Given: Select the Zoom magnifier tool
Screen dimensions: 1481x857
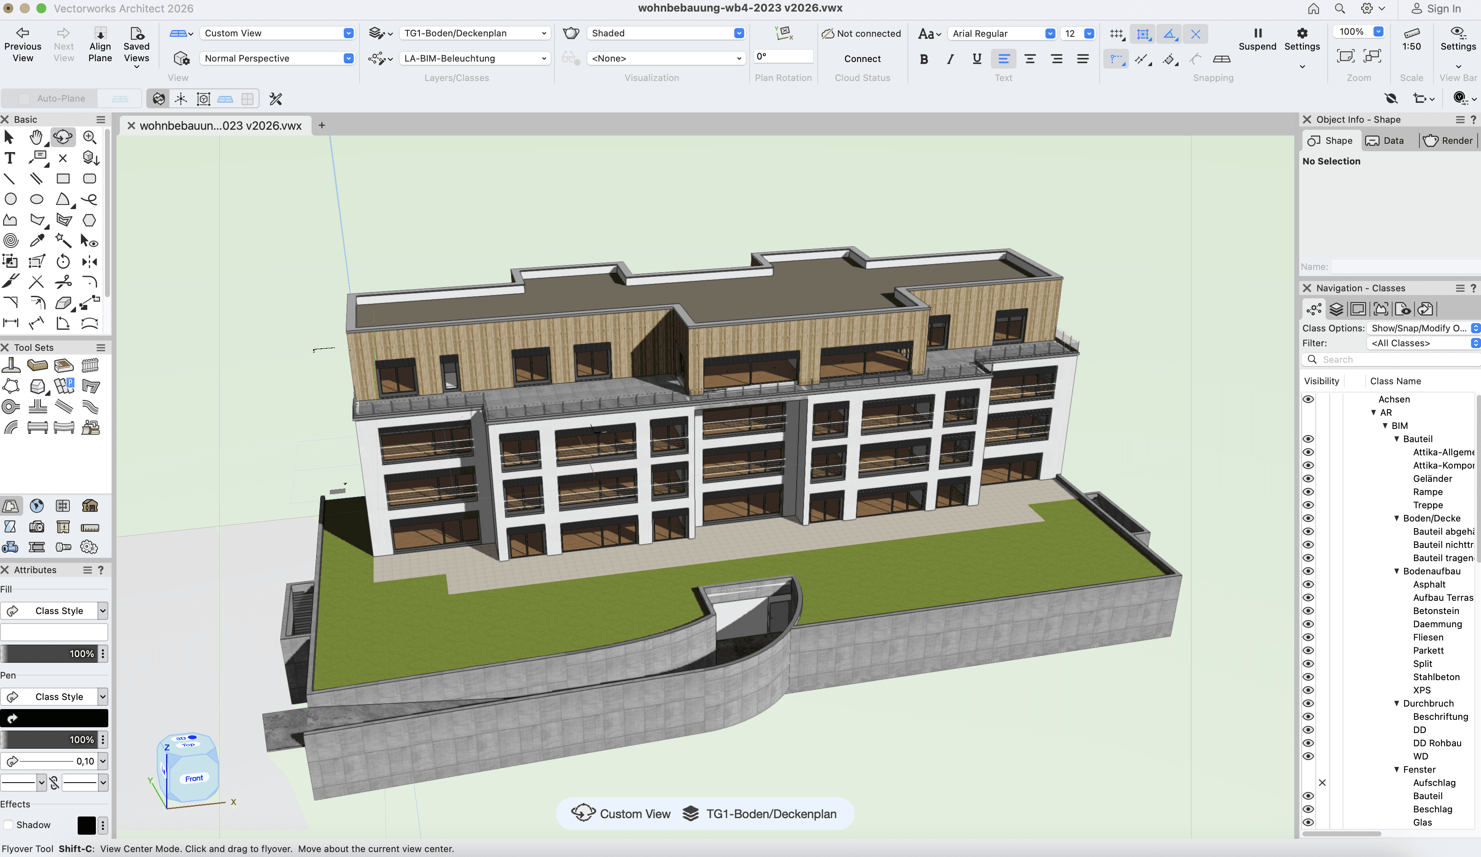Looking at the screenshot, I should coord(89,137).
